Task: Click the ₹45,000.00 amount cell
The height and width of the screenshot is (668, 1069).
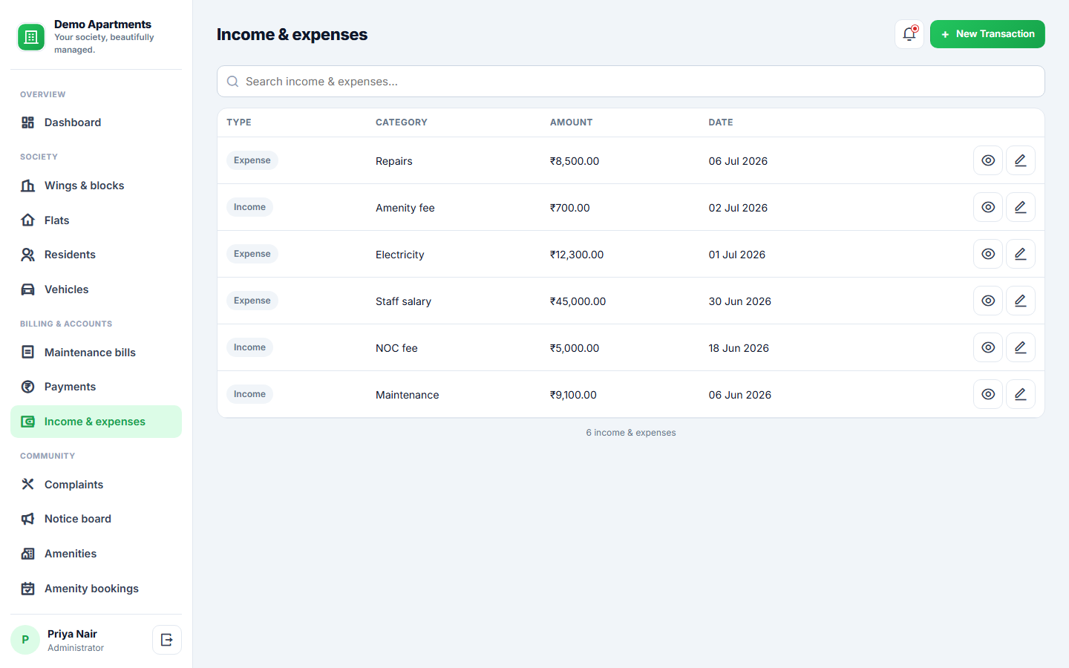Action: (x=578, y=301)
